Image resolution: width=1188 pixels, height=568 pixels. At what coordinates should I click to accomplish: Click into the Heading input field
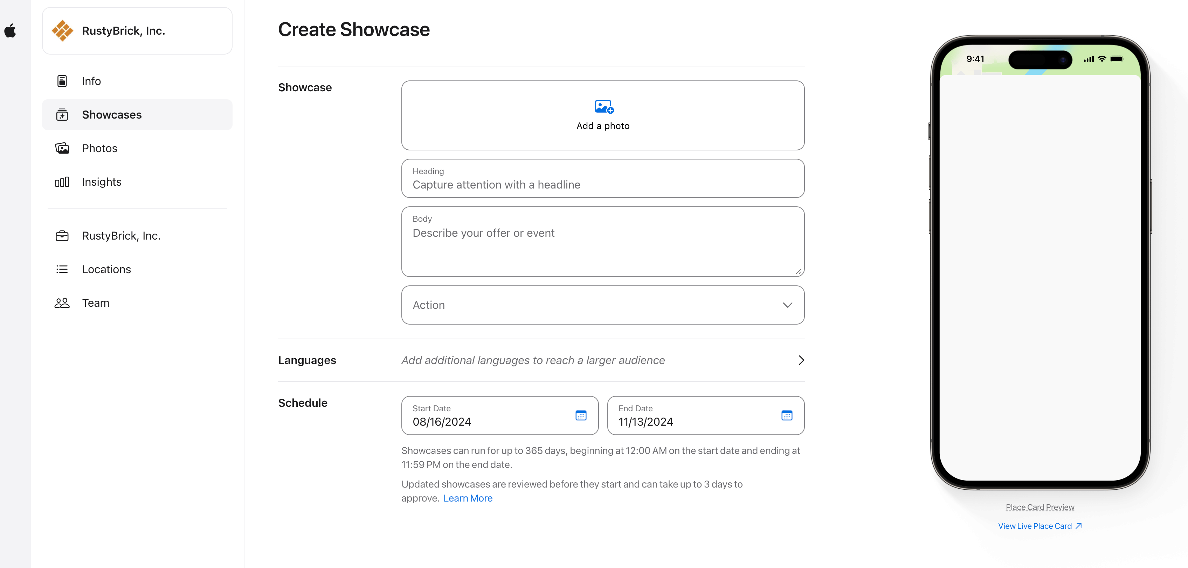[x=602, y=184]
